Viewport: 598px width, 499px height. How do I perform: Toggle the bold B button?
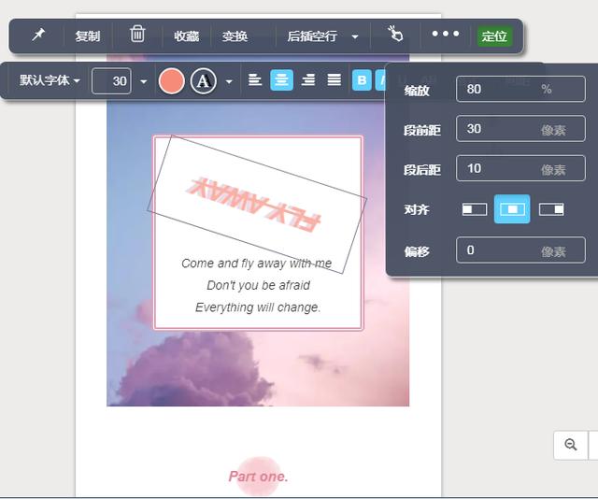pos(362,80)
